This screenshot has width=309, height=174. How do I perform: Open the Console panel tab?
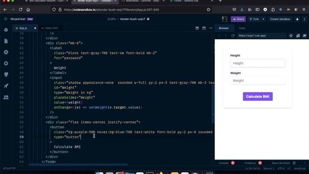tap(224, 163)
